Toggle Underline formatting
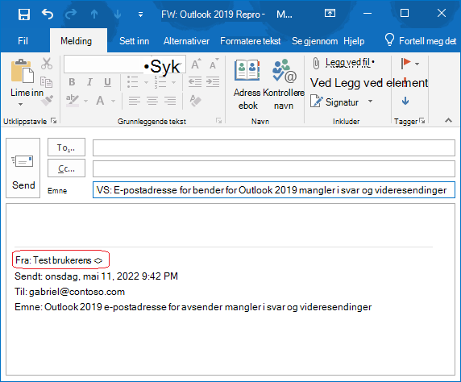Viewport: 461px width, 382px height. [108, 82]
